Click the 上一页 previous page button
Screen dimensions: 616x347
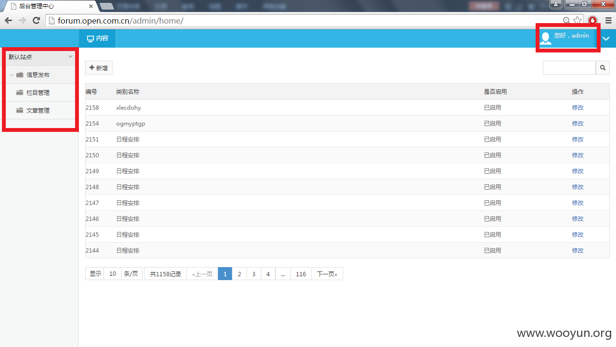202,274
